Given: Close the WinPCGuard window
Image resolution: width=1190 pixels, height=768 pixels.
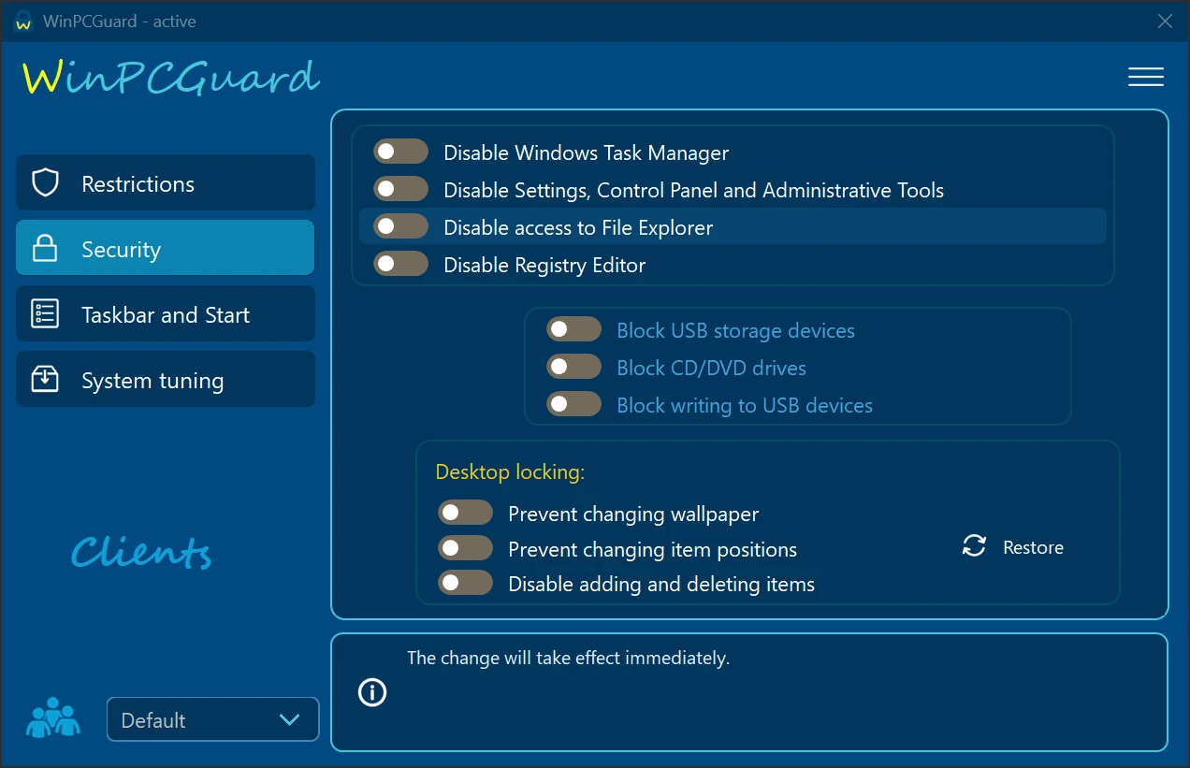Looking at the screenshot, I should point(1165,21).
